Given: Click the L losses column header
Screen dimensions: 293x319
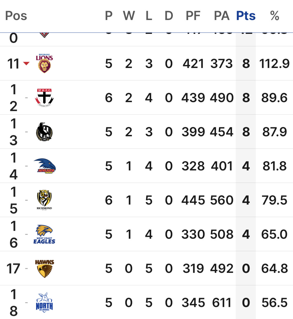Looking at the screenshot, I should [149, 16].
